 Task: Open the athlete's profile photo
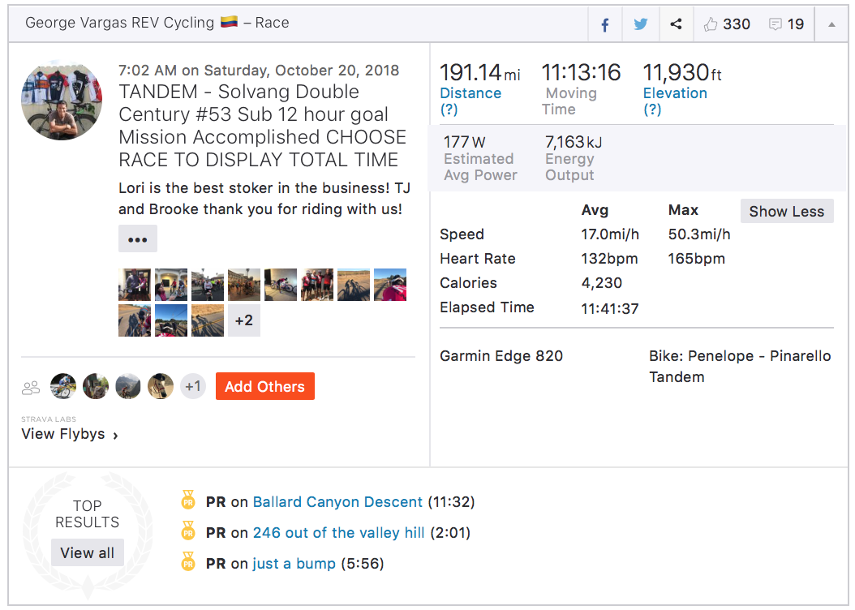[62, 99]
